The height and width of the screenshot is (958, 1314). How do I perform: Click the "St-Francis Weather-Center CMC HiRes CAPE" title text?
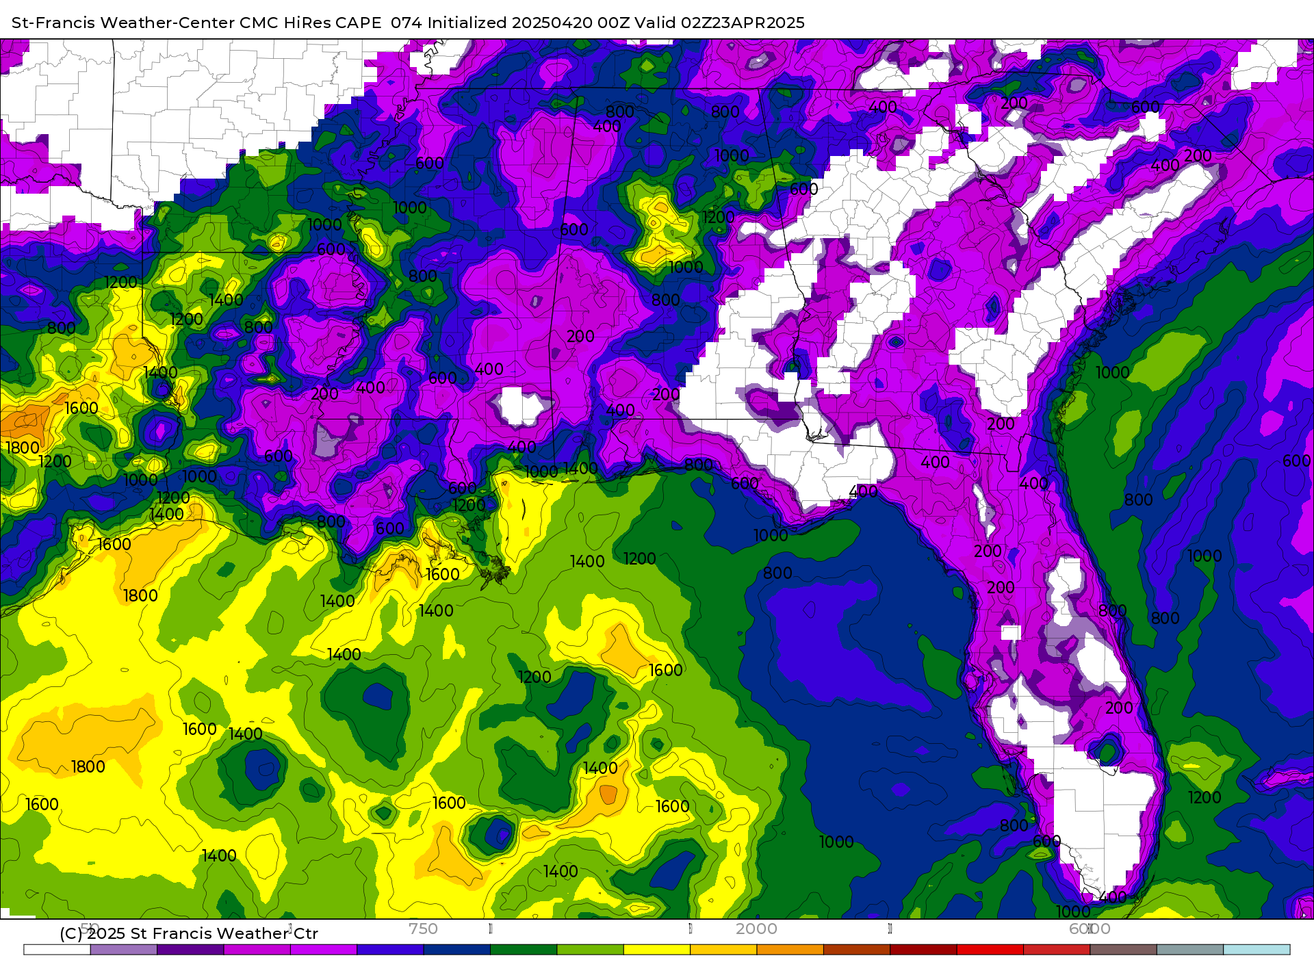[x=196, y=23]
